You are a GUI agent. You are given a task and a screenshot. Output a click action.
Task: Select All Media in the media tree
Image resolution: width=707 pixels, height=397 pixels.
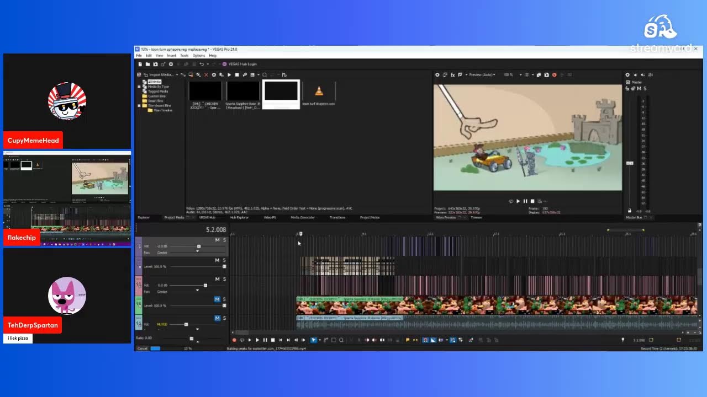[x=154, y=82]
